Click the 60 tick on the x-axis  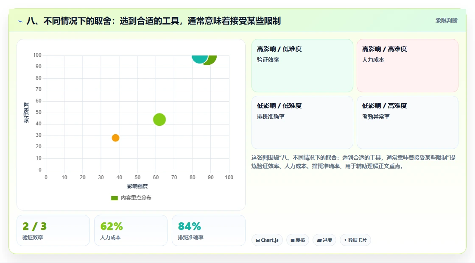[156, 177]
